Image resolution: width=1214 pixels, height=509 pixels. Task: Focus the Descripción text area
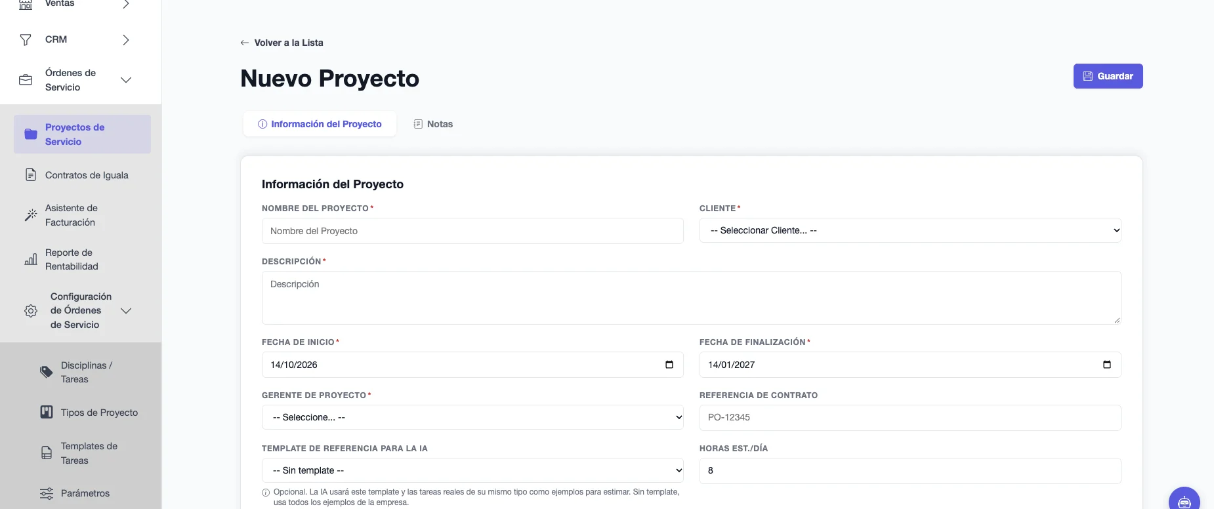coord(691,298)
